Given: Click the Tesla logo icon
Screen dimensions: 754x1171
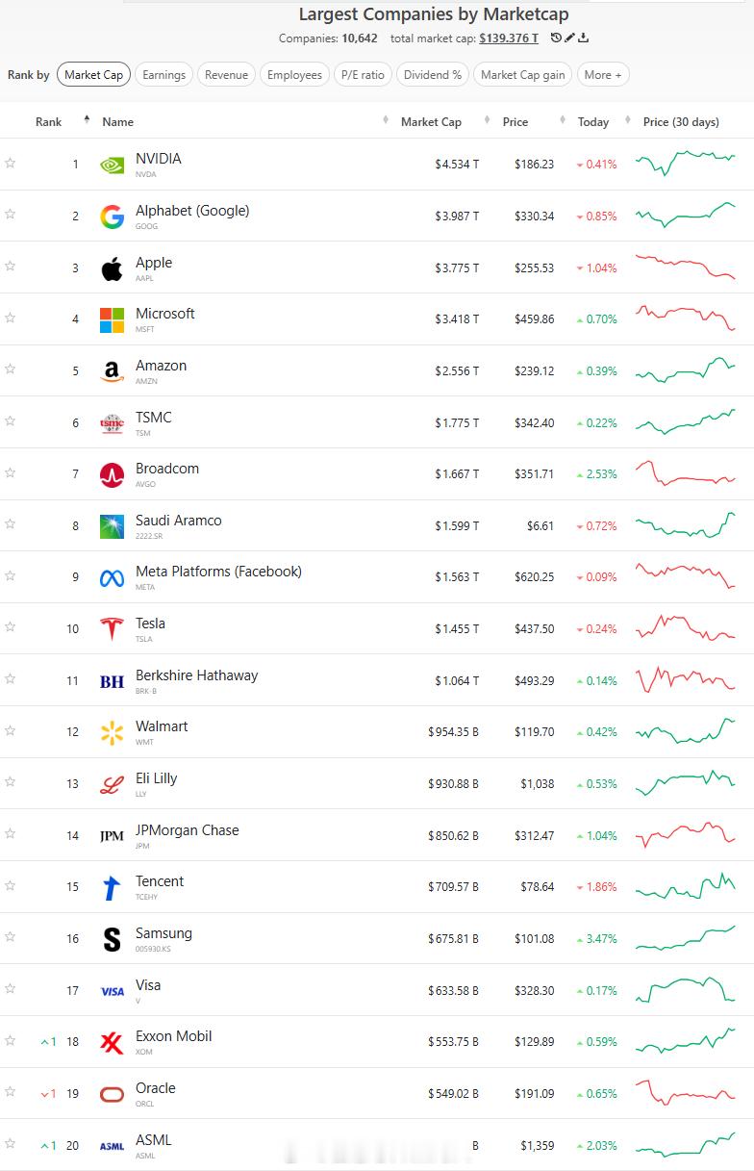Looking at the screenshot, I should coord(113,629).
